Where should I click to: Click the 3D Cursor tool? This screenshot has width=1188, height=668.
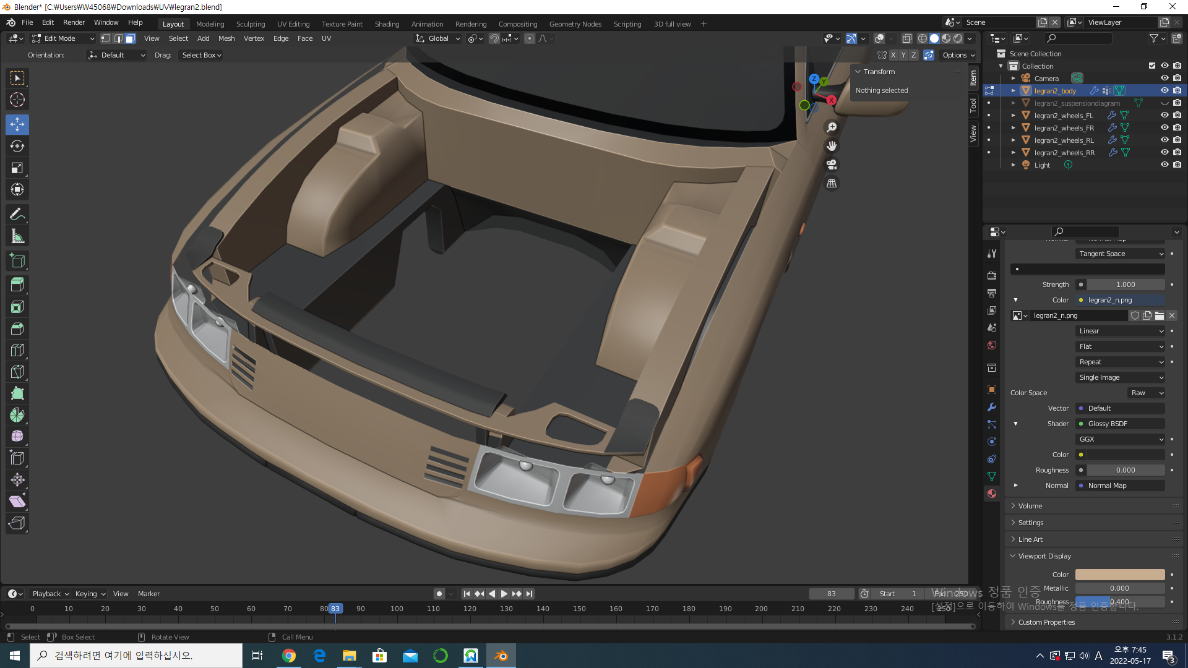pos(17,100)
